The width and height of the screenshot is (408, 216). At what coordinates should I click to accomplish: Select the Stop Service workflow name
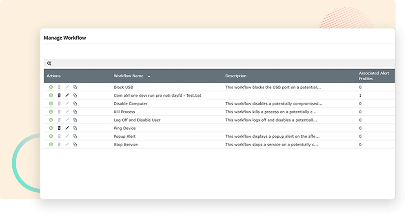pos(126,145)
